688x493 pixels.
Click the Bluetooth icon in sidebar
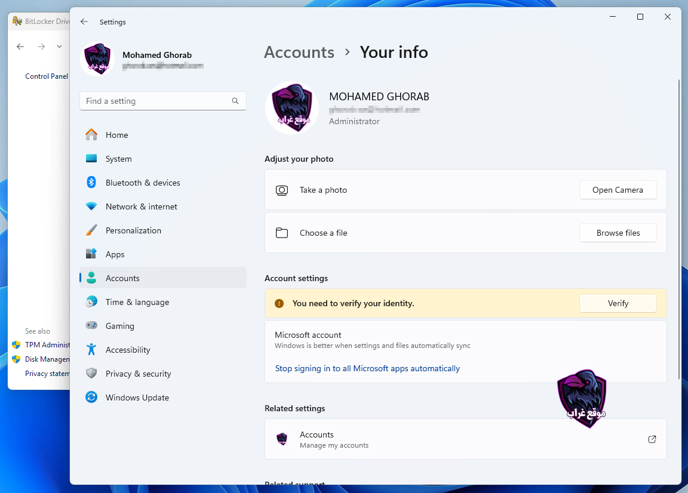point(91,182)
